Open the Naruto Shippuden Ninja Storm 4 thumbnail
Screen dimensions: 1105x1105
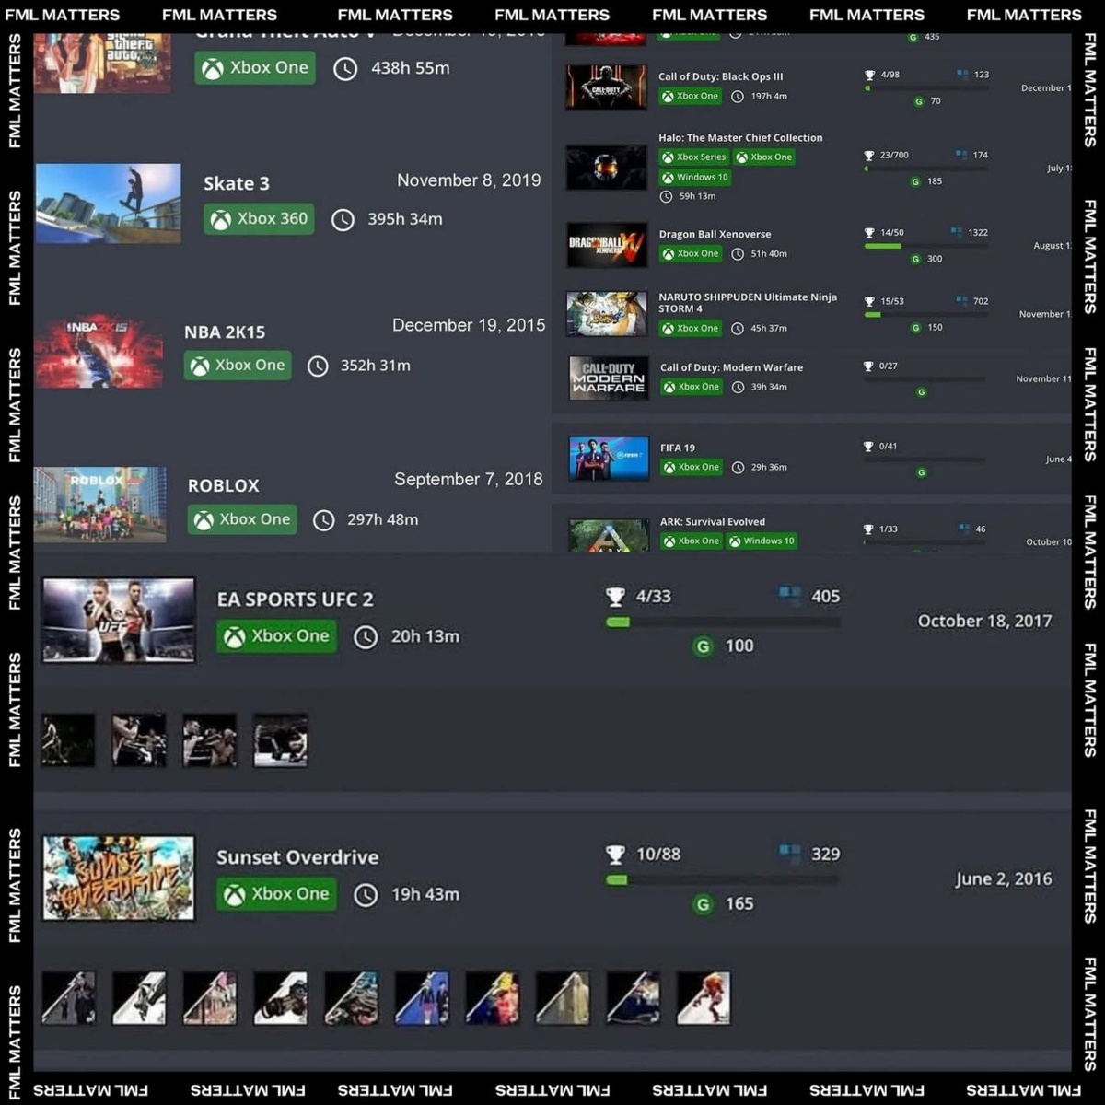coord(607,314)
